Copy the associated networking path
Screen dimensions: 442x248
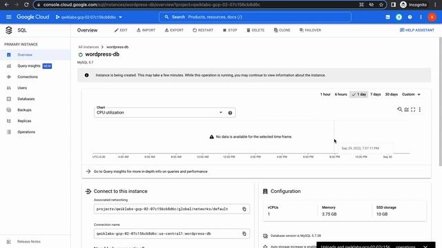[244, 209]
